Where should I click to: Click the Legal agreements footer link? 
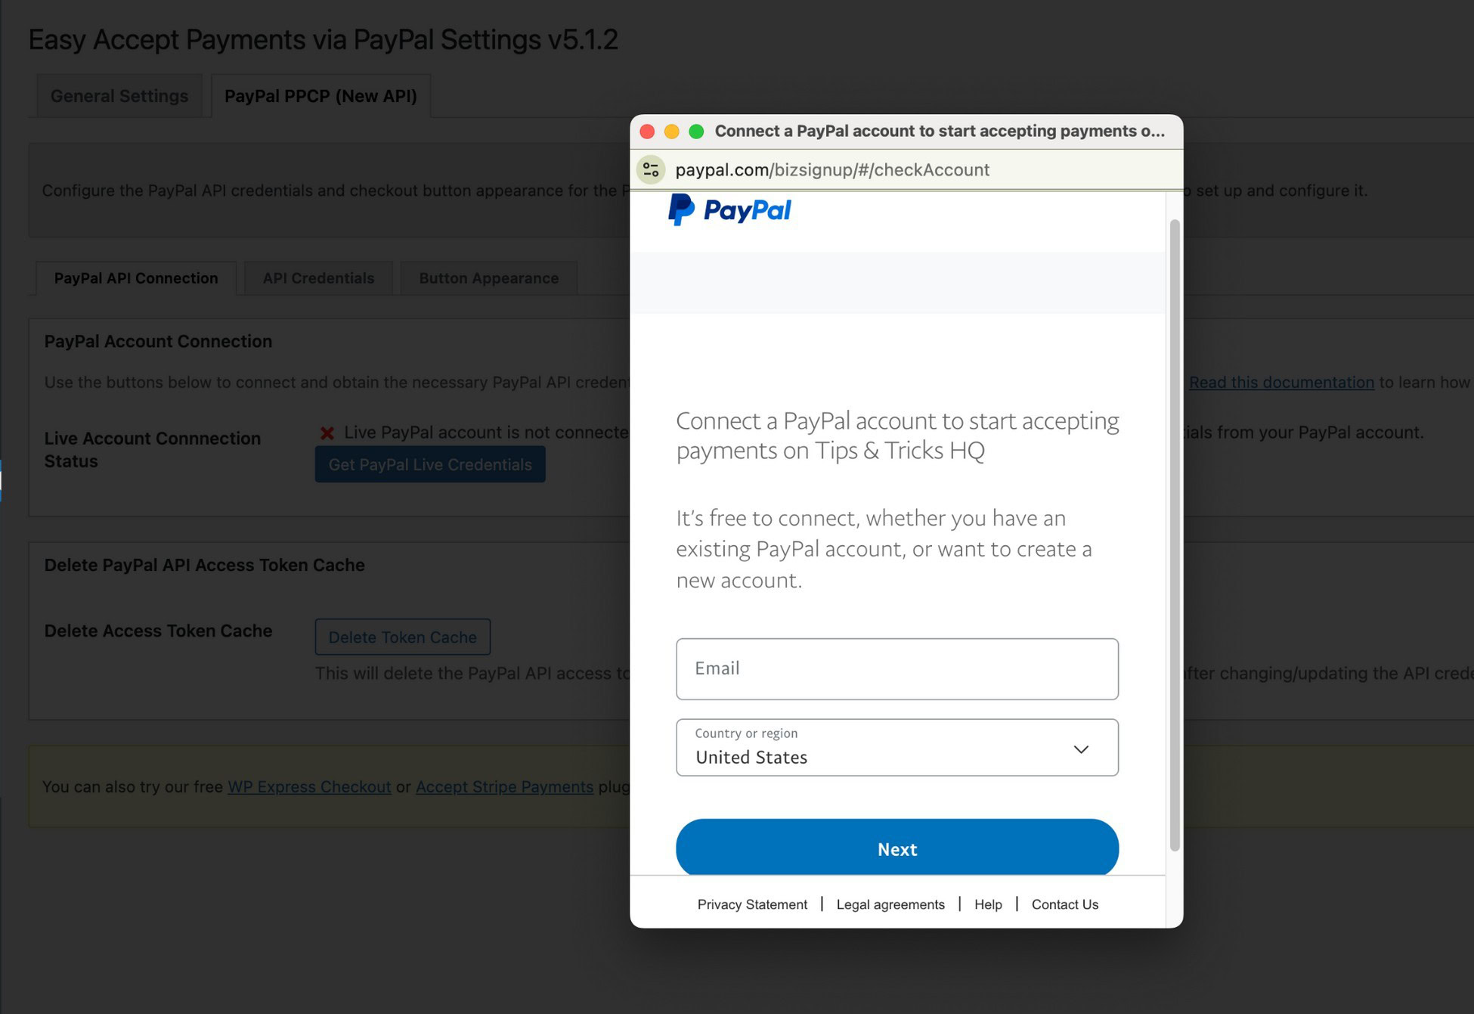890,903
